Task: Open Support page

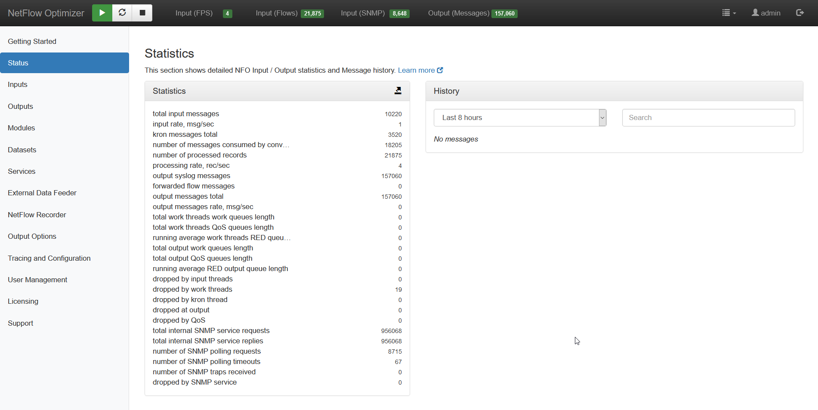Action: (x=65, y=323)
